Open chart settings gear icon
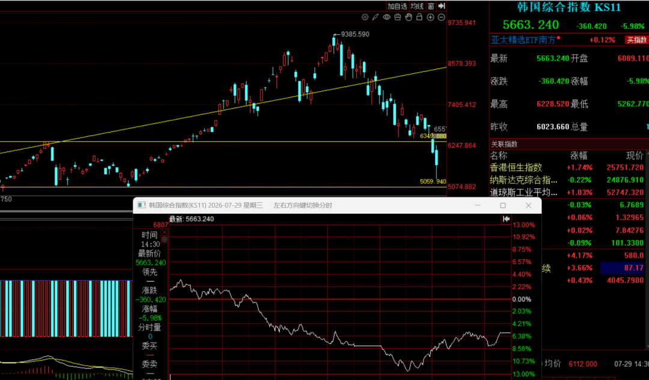The width and height of the screenshot is (649, 380). point(365,17)
